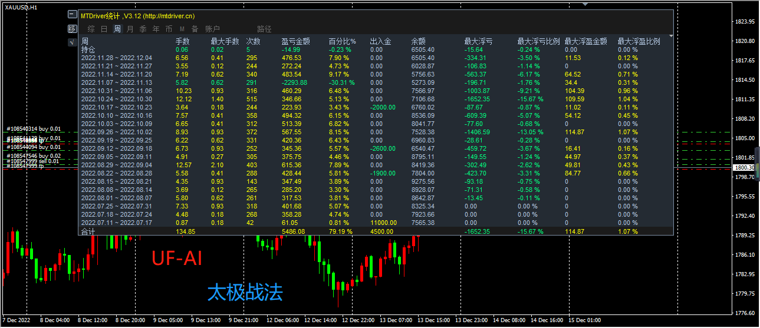The width and height of the screenshot is (760, 328).
Task: Select week row 2022.11.21 ~ 2022.11.27
Action: pos(116,66)
